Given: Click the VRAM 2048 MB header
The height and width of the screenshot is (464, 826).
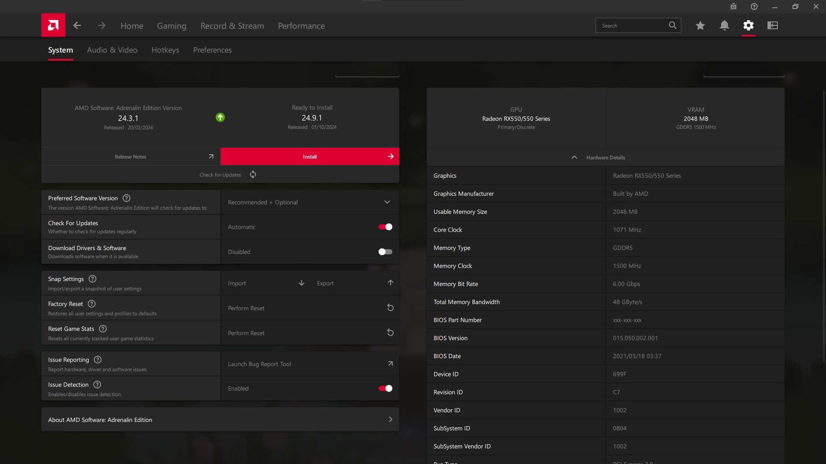Looking at the screenshot, I should pyautogui.click(x=696, y=118).
